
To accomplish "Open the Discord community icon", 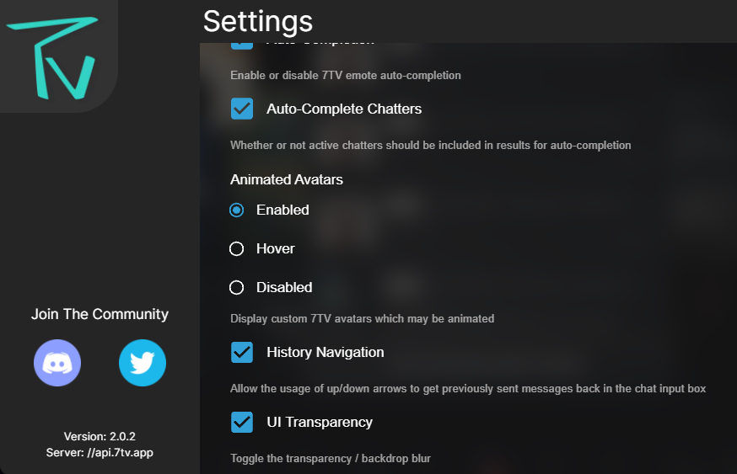I will point(57,363).
